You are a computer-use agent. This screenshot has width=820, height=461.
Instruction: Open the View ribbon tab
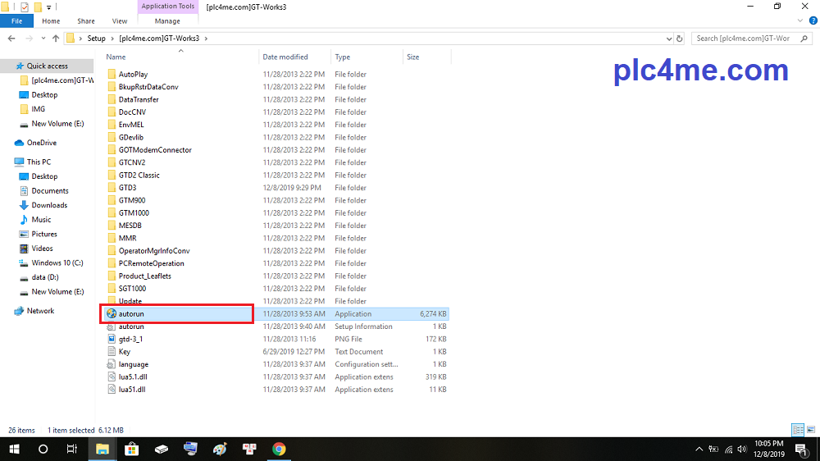120,21
